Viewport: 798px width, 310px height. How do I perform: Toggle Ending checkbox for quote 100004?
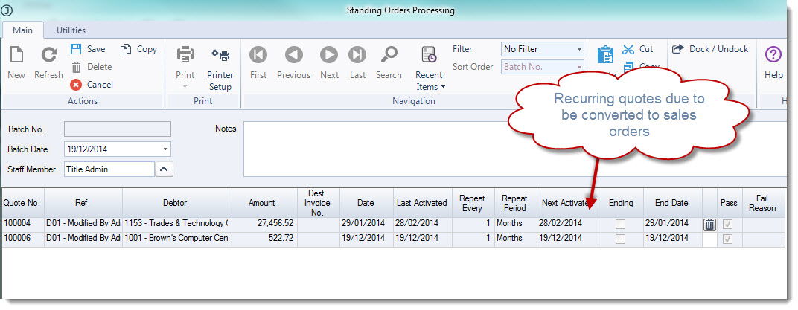[620, 224]
